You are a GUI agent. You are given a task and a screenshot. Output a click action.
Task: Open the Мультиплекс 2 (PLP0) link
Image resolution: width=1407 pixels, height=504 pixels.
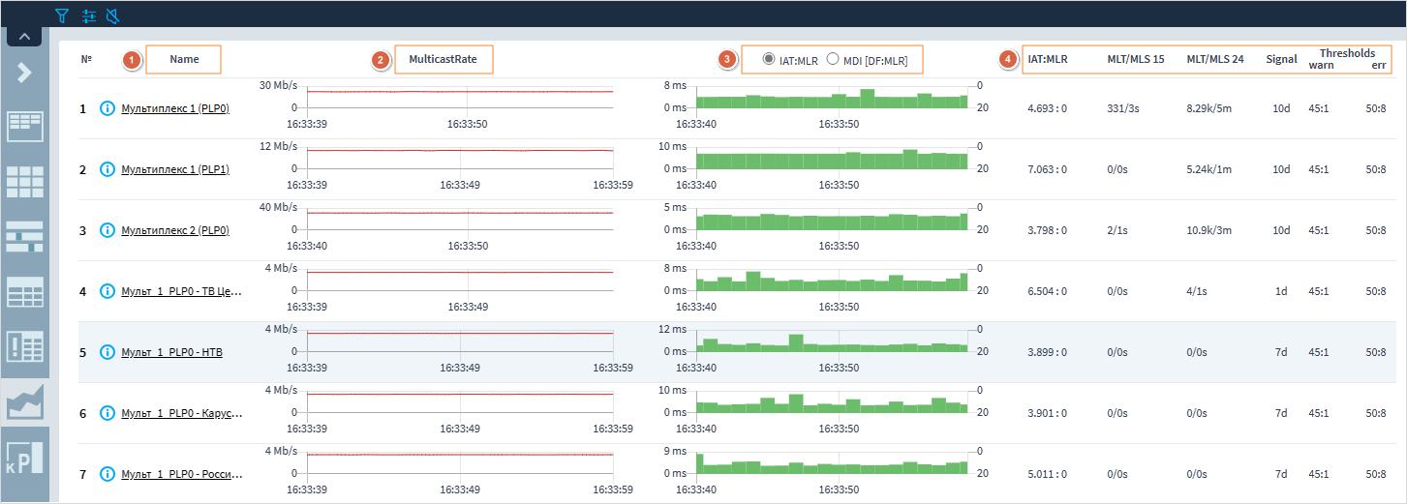[174, 230]
